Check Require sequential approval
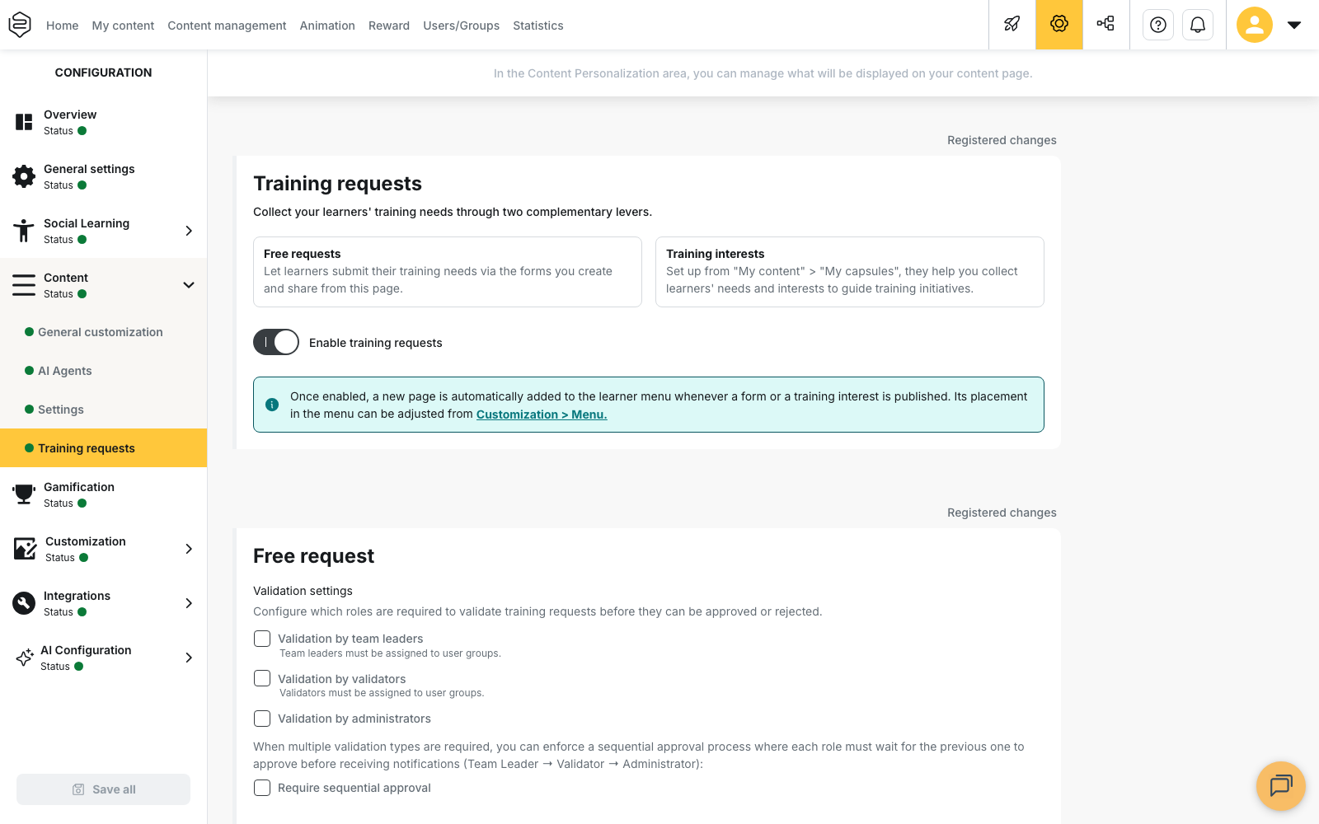The image size is (1319, 824). click(x=262, y=788)
